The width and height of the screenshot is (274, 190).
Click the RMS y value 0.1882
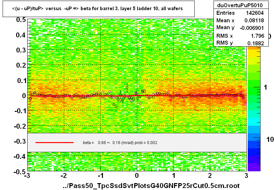click(x=256, y=43)
